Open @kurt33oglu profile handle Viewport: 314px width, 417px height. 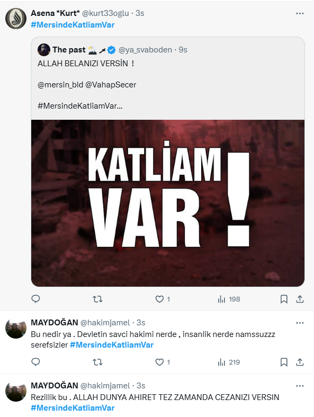105,13
